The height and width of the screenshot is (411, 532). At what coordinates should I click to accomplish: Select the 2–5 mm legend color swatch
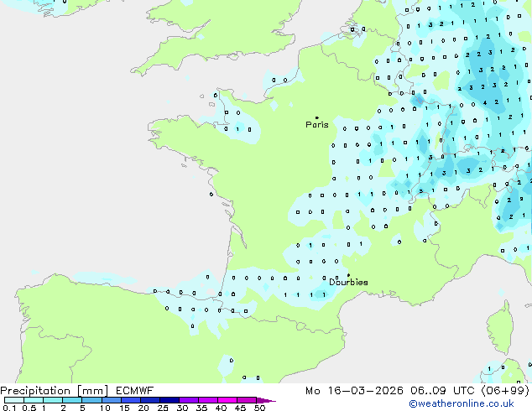click(x=72, y=400)
